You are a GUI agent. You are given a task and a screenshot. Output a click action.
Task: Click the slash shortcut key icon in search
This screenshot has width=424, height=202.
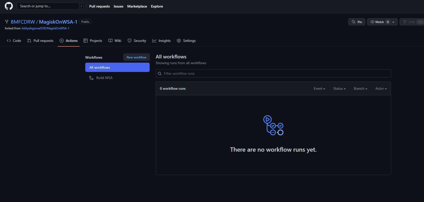(81, 6)
